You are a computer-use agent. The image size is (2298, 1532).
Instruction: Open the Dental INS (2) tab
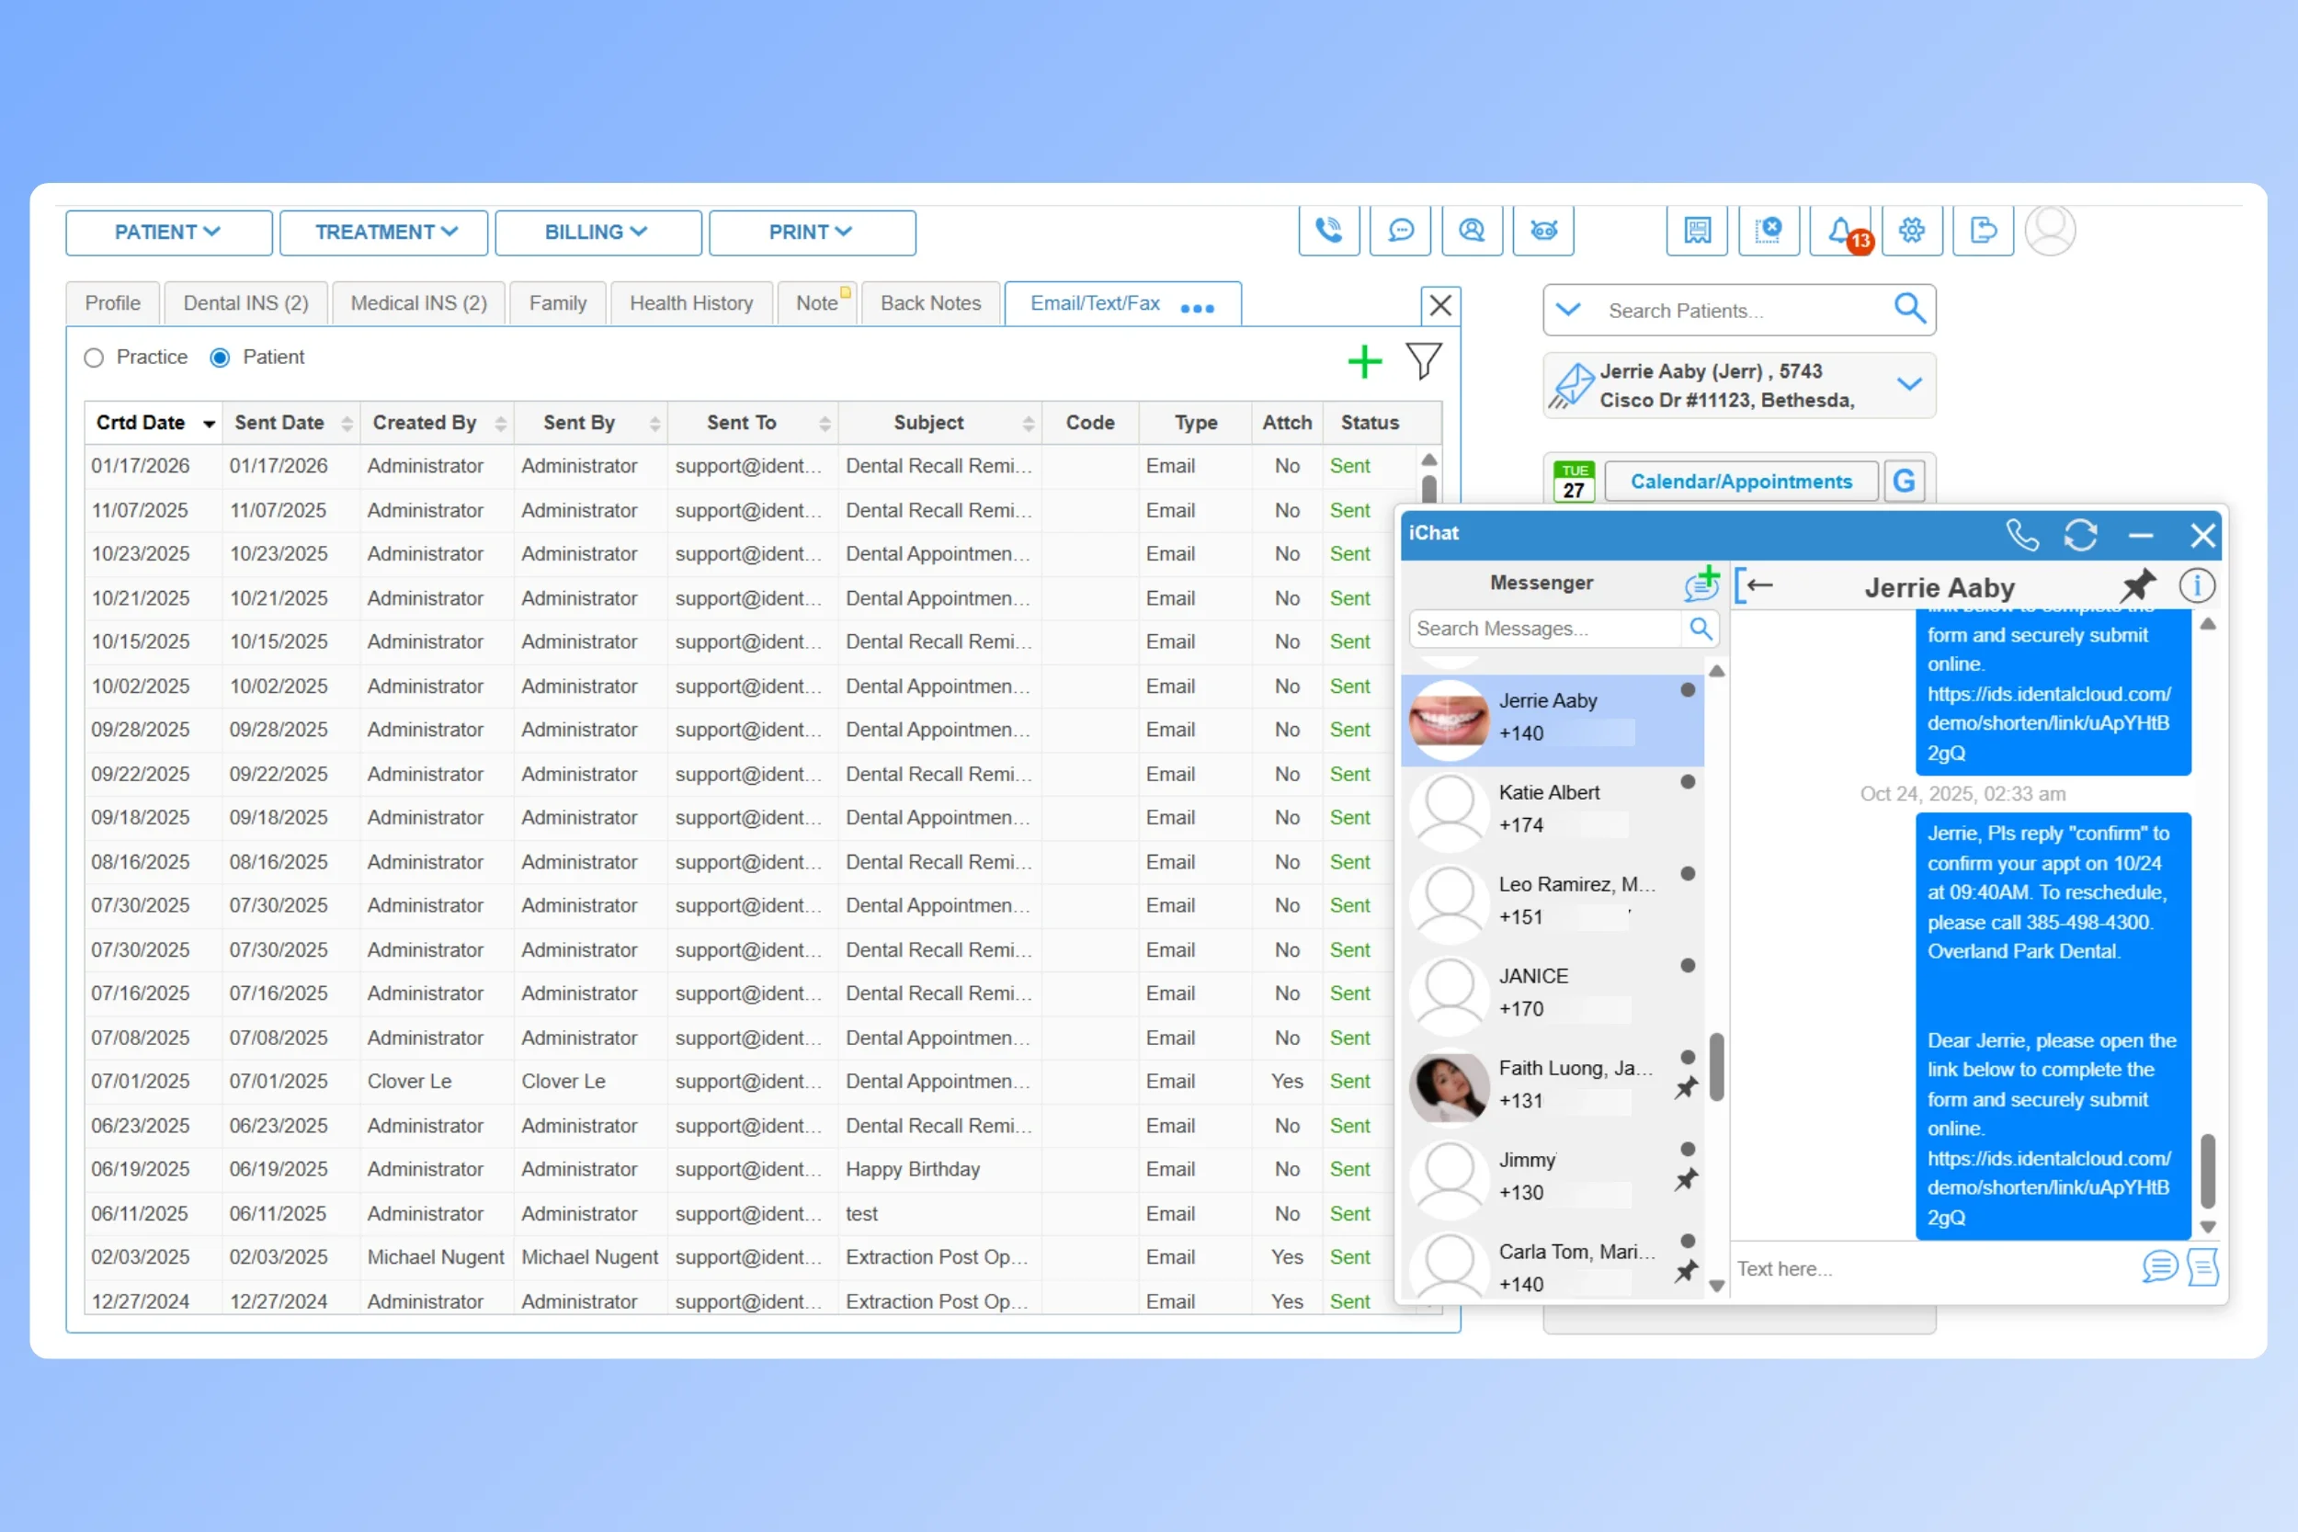(245, 303)
